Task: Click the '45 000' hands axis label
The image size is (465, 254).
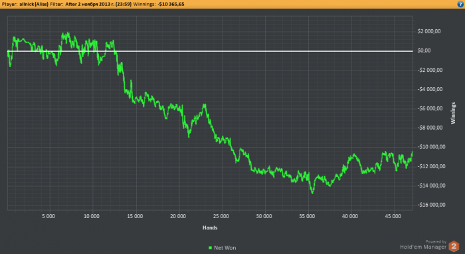Action: [393, 216]
